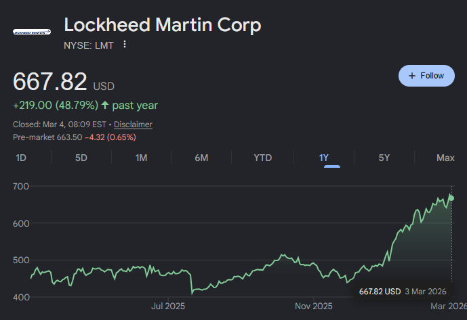Click the 667.82 price value
The height and width of the screenshot is (320, 467).
click(x=49, y=81)
